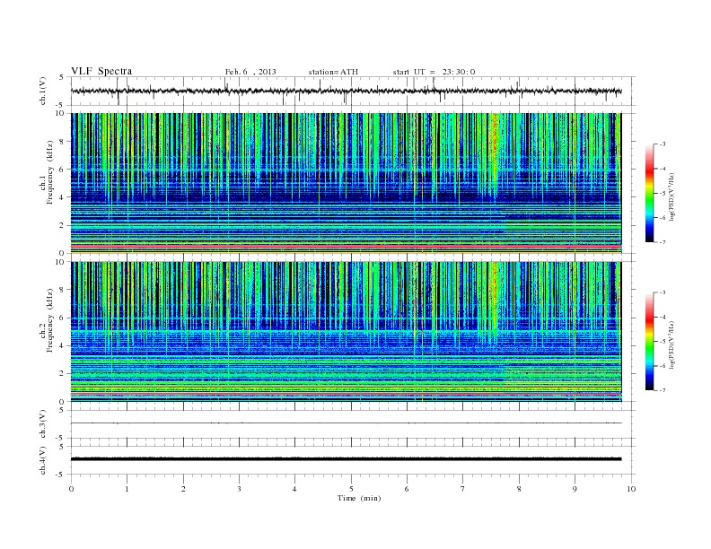Viewport: 711px width, 549px height.
Task: Click time axis tick label '1'
Action: [x=127, y=489]
